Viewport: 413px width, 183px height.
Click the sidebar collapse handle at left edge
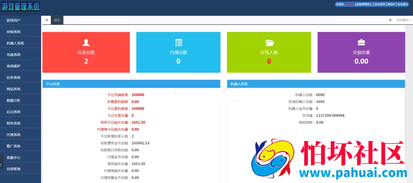pos(1,161)
